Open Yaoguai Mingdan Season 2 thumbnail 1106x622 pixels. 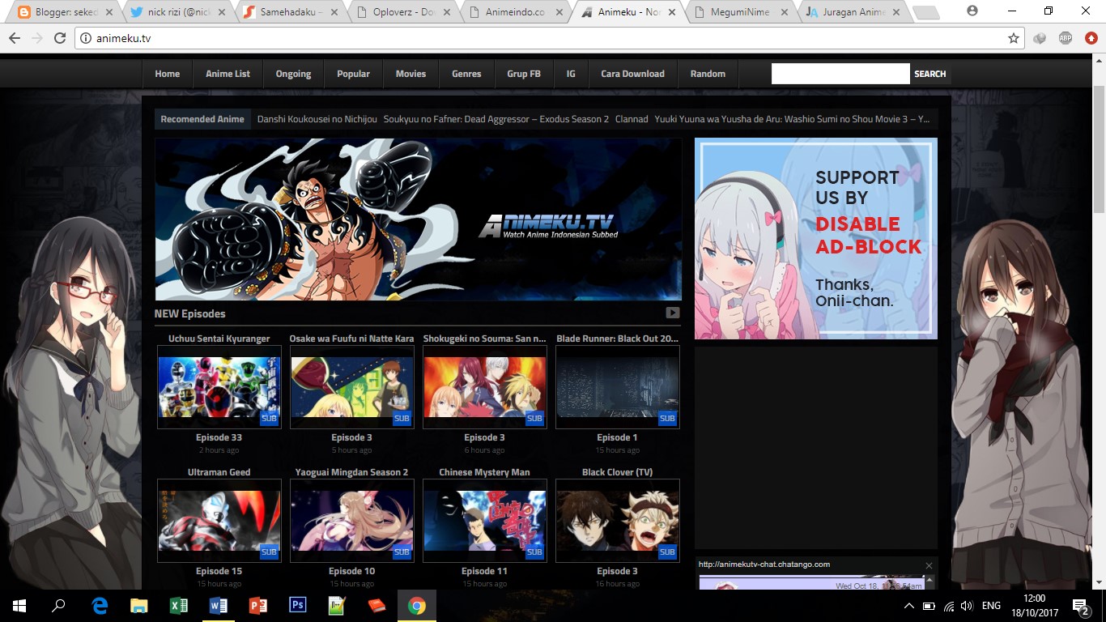(351, 521)
